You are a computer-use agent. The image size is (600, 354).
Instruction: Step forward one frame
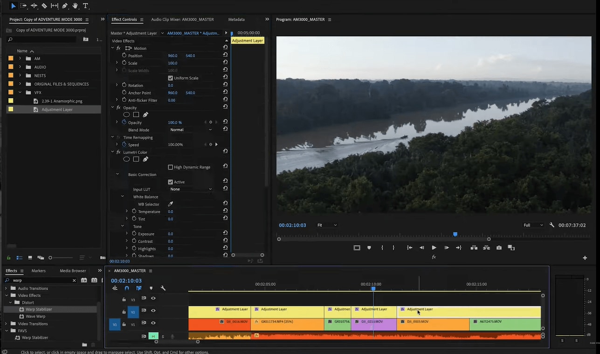tap(446, 247)
